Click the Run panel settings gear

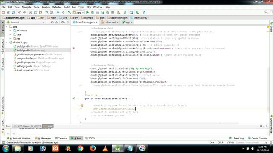click(261, 126)
